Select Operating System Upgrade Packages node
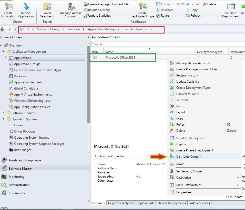 coord(37,144)
